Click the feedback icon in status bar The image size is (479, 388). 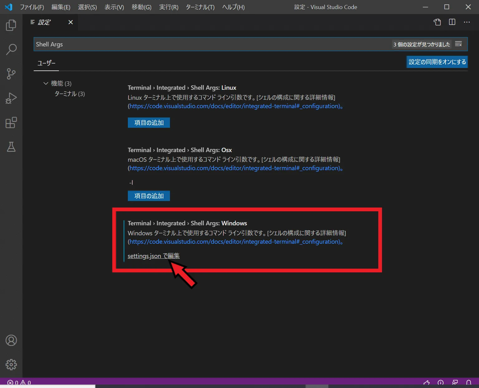point(455,383)
